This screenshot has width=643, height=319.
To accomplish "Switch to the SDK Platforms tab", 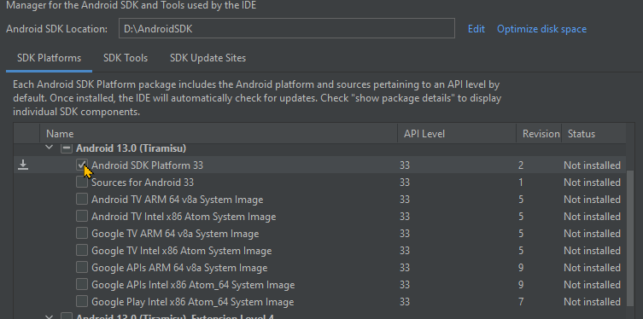I will 50,58.
